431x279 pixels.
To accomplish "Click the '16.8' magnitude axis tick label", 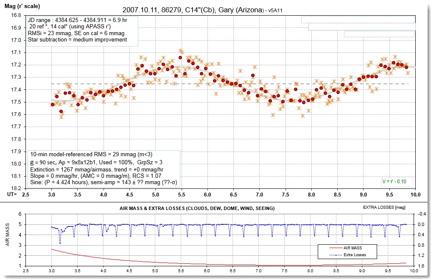I will 16,15.
